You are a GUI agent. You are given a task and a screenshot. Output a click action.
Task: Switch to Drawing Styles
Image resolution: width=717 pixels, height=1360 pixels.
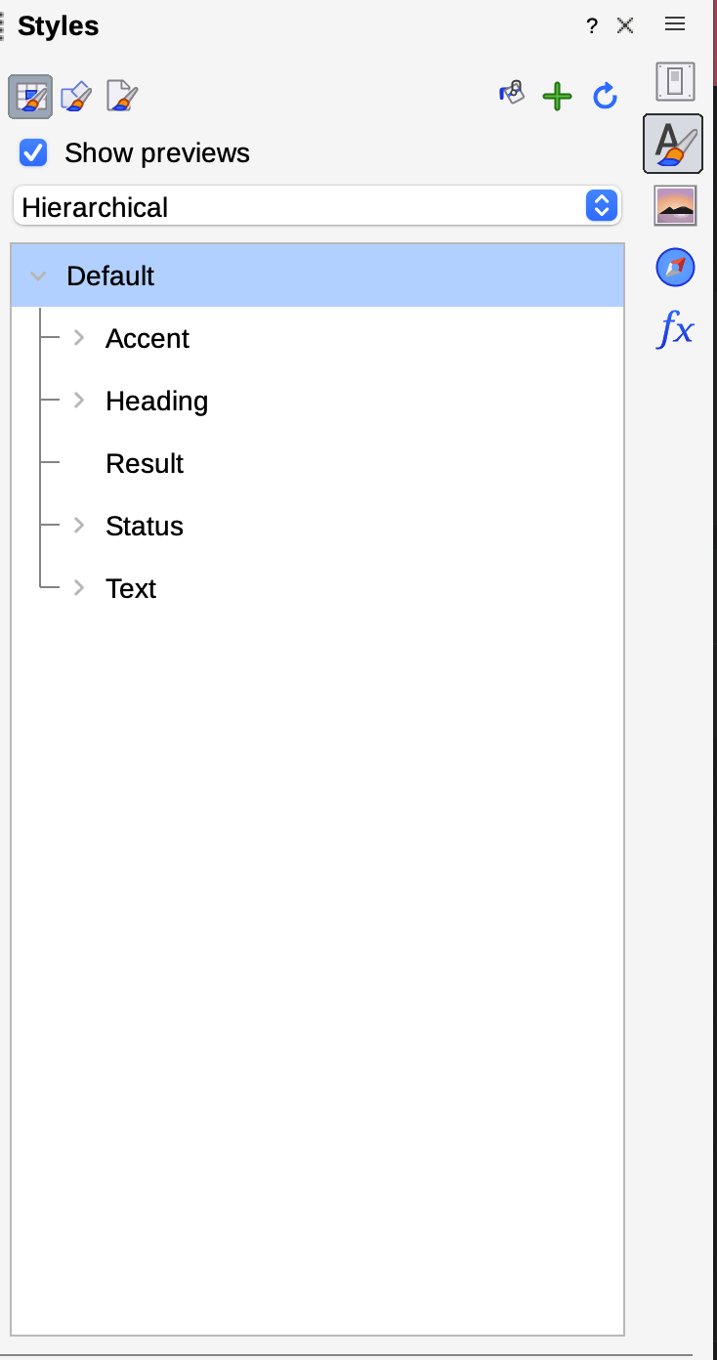76,97
